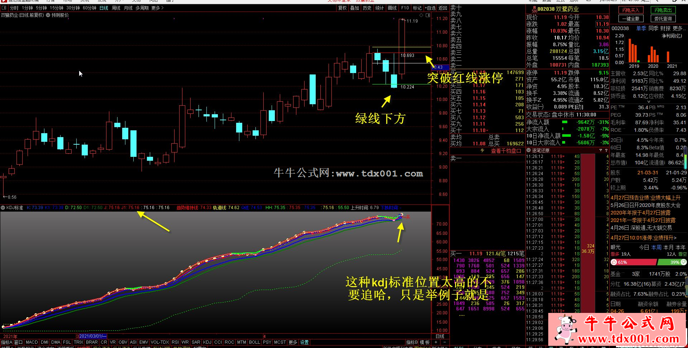Switch to 15分钟 period
The height and width of the screenshot is (348, 688).
click(x=57, y=8)
